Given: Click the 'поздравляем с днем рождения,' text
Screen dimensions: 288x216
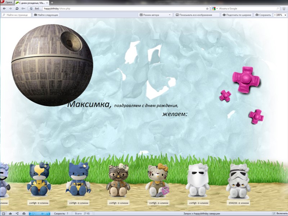Looking at the screenshot, I should (x=146, y=105).
